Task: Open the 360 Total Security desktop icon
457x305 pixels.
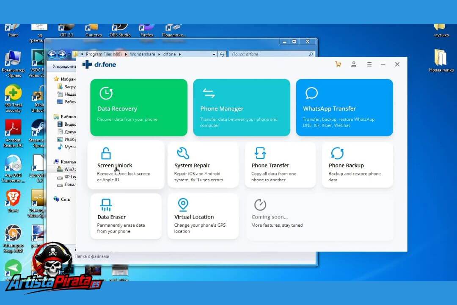Action: click(13, 99)
